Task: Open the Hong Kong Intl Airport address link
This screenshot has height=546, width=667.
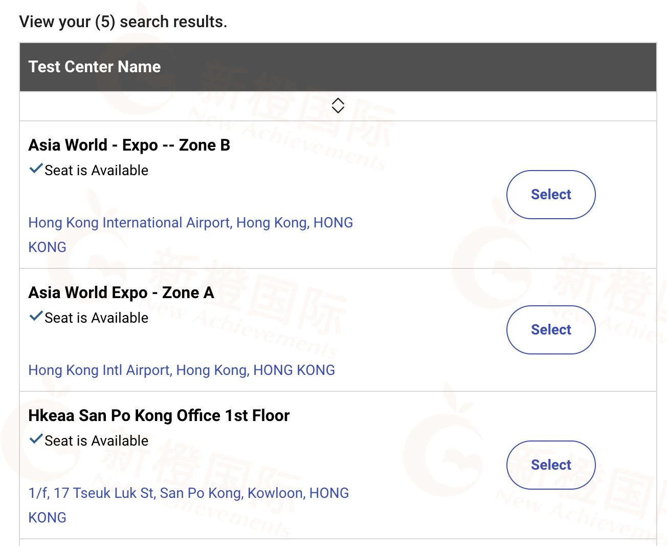Action: pos(182,370)
